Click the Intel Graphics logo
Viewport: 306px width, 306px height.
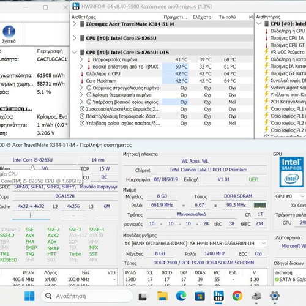[x=291, y=172]
